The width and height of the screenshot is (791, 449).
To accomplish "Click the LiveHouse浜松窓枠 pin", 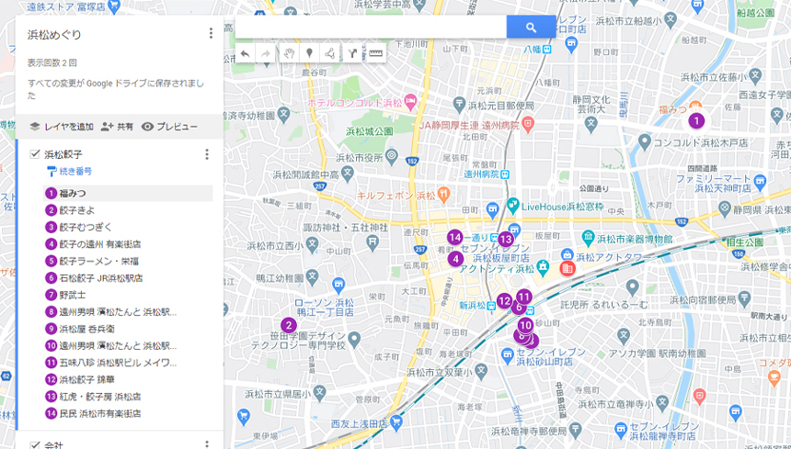I will (513, 206).
